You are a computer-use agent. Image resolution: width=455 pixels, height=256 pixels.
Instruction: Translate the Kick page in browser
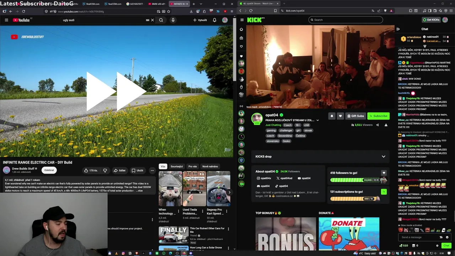pos(373,11)
